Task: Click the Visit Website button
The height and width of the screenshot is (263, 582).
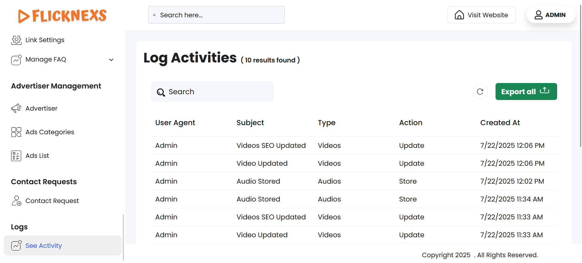Action: [x=481, y=15]
